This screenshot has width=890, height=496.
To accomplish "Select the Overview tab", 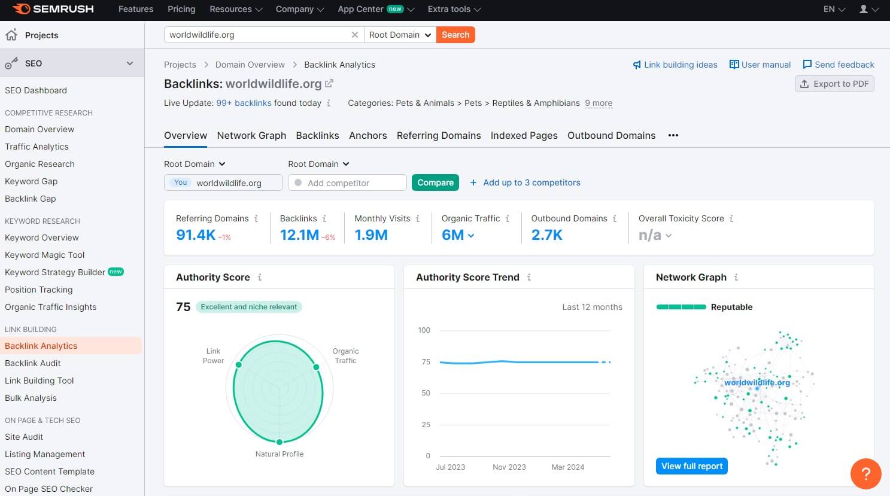I will (x=186, y=135).
